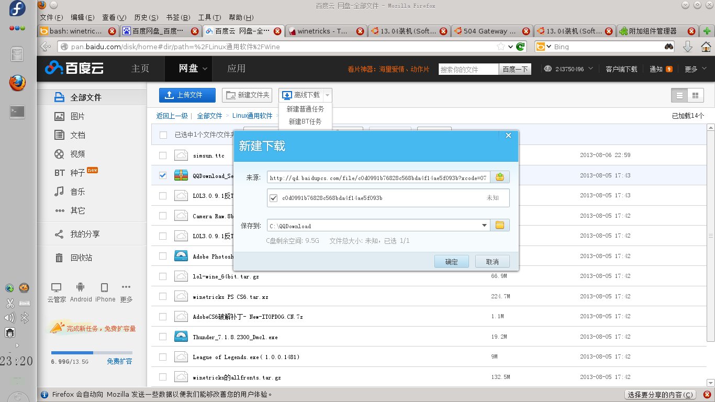The image size is (715, 402).
Task: Click the scissors clipboard tray icon
Action: (x=9, y=303)
